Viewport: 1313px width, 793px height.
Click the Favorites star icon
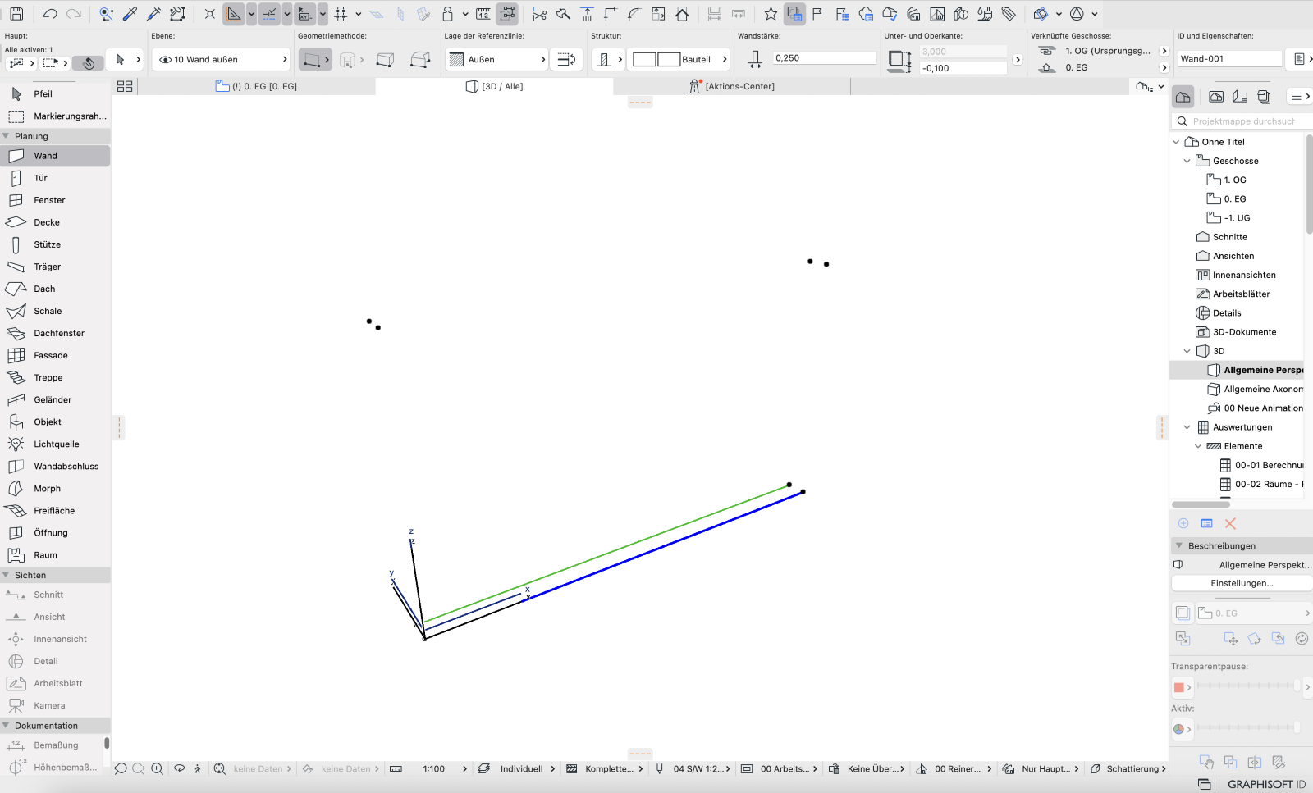coord(771,14)
